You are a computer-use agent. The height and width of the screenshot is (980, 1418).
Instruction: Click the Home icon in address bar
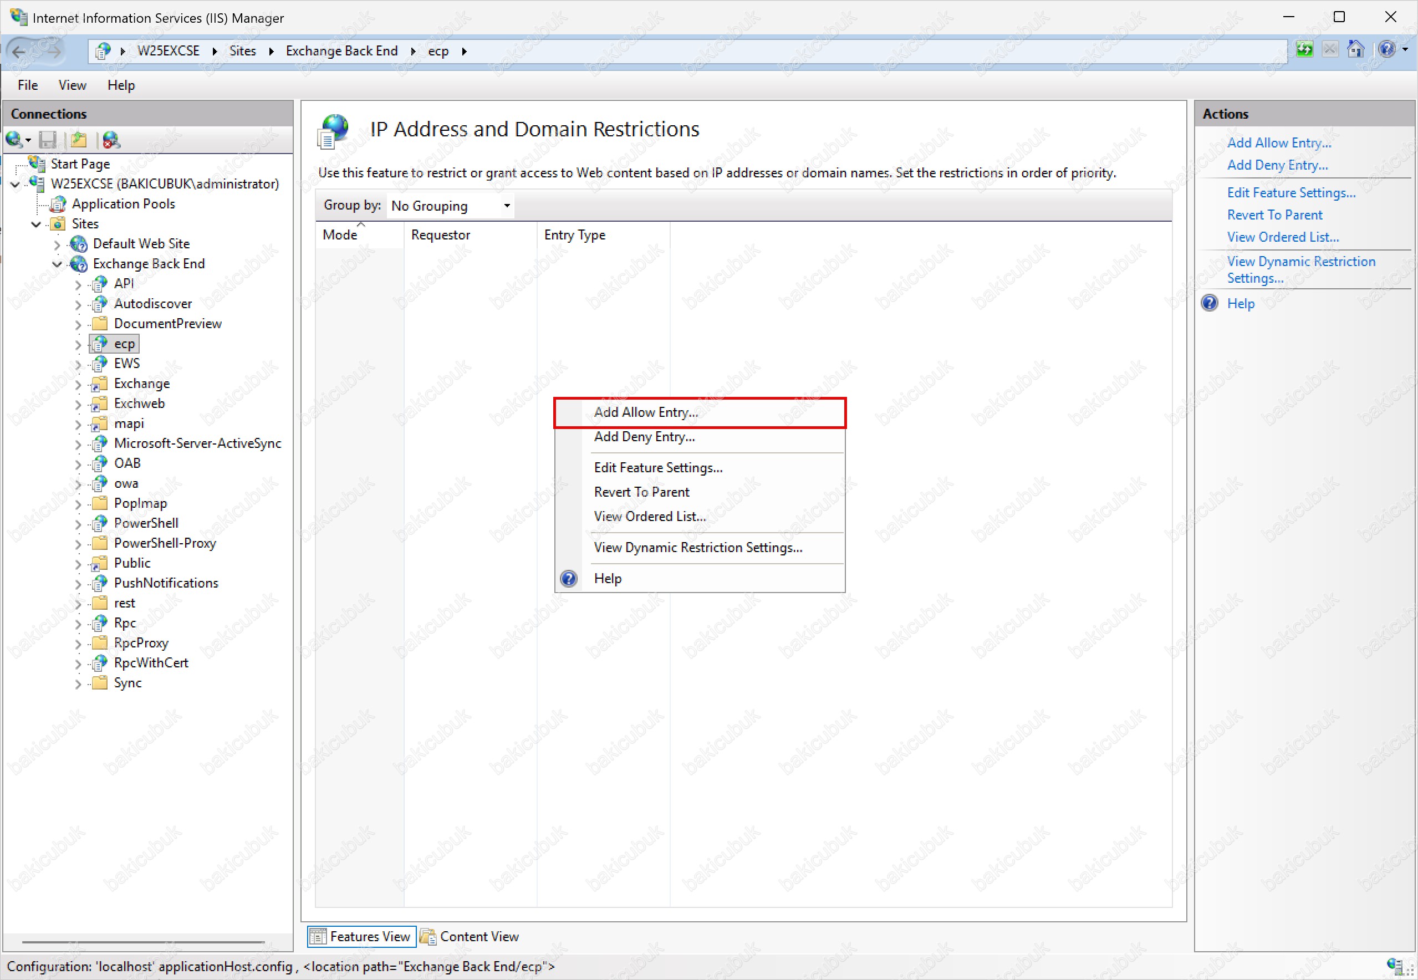pyautogui.click(x=1355, y=49)
